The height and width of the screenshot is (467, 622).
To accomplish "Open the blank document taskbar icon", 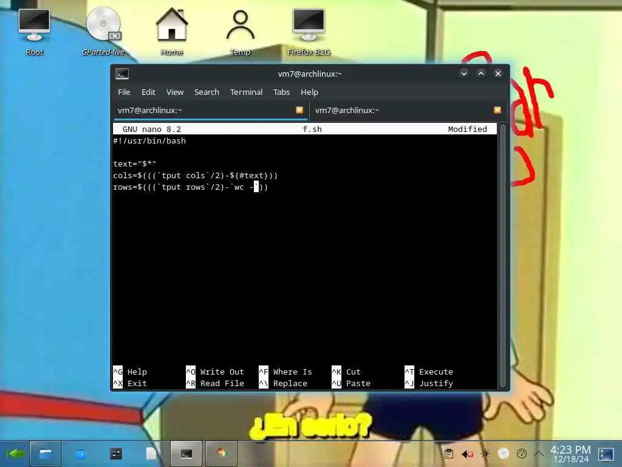I will (151, 454).
